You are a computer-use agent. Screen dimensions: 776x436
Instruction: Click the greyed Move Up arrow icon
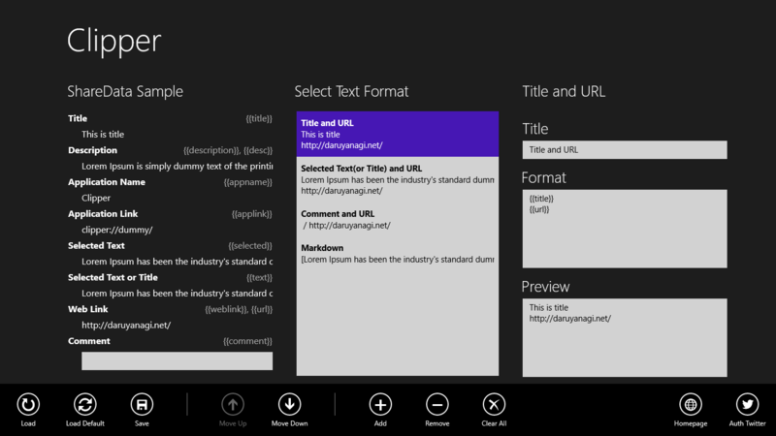coord(233,404)
